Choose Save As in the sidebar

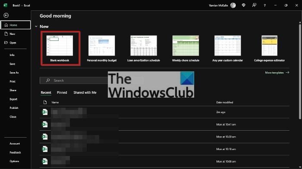click(x=14, y=73)
